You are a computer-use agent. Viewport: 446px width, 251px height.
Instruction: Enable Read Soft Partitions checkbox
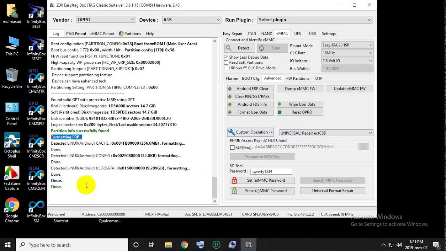coord(226,62)
